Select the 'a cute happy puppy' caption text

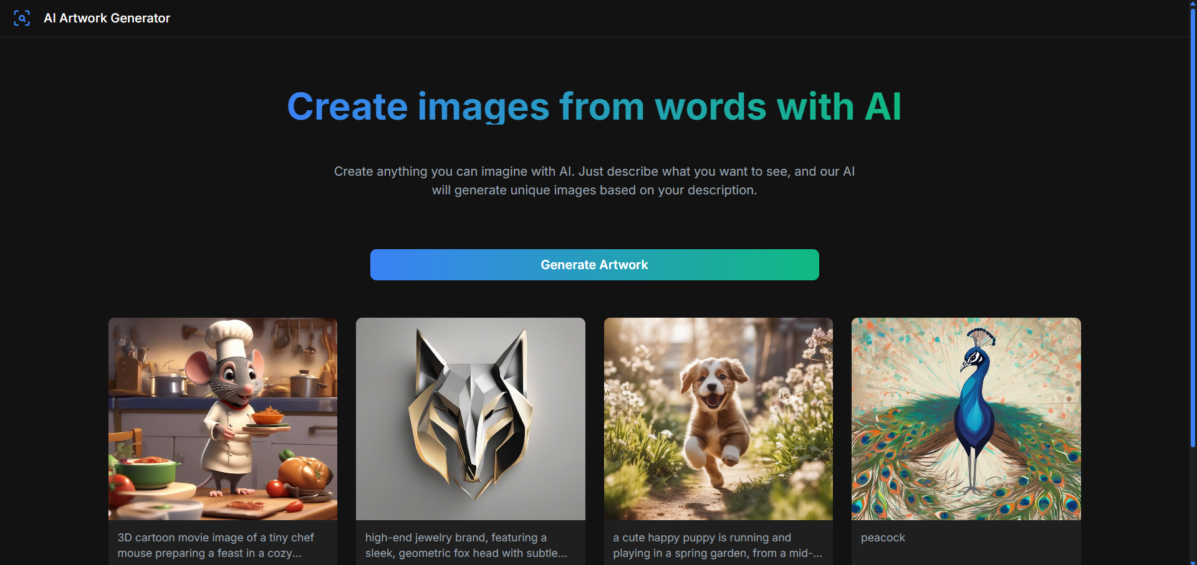pyautogui.click(x=718, y=545)
